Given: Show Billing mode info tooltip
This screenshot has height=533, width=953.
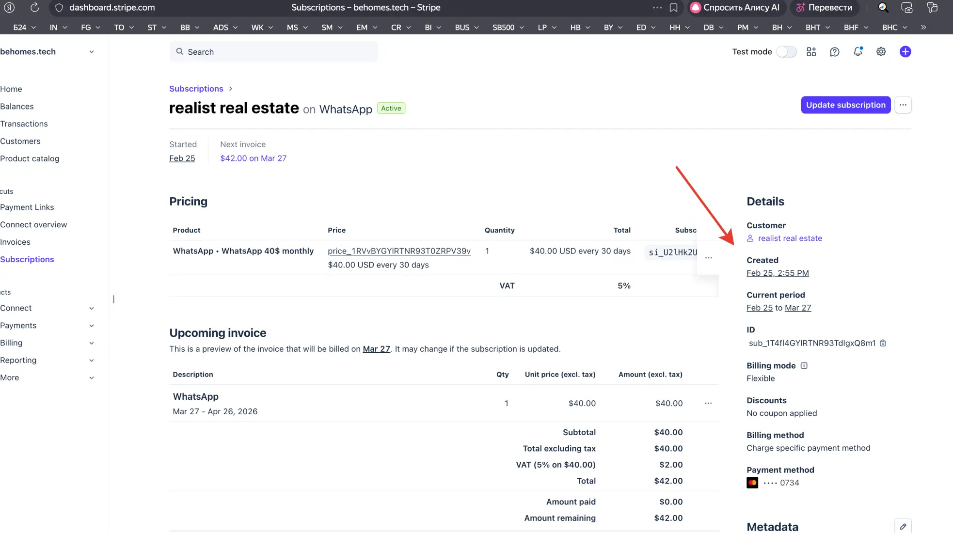Looking at the screenshot, I should [x=804, y=366].
